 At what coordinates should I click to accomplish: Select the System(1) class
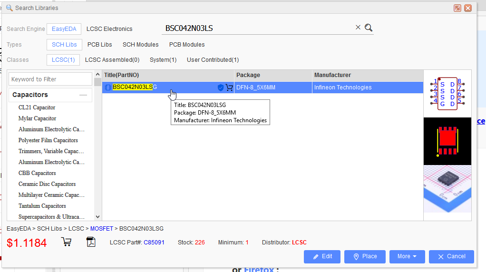163,60
